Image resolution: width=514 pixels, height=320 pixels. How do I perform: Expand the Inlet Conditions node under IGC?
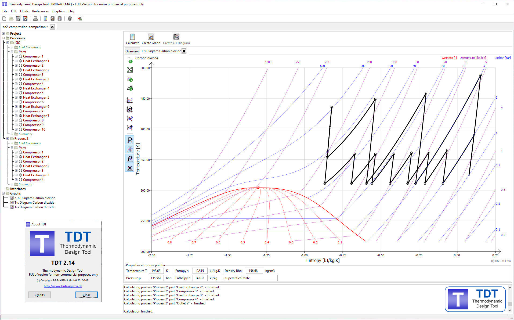(x=12, y=47)
